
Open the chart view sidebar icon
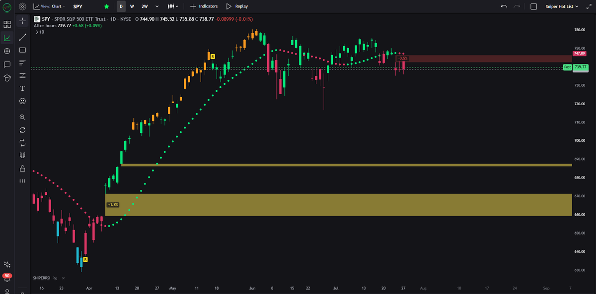pos(7,38)
